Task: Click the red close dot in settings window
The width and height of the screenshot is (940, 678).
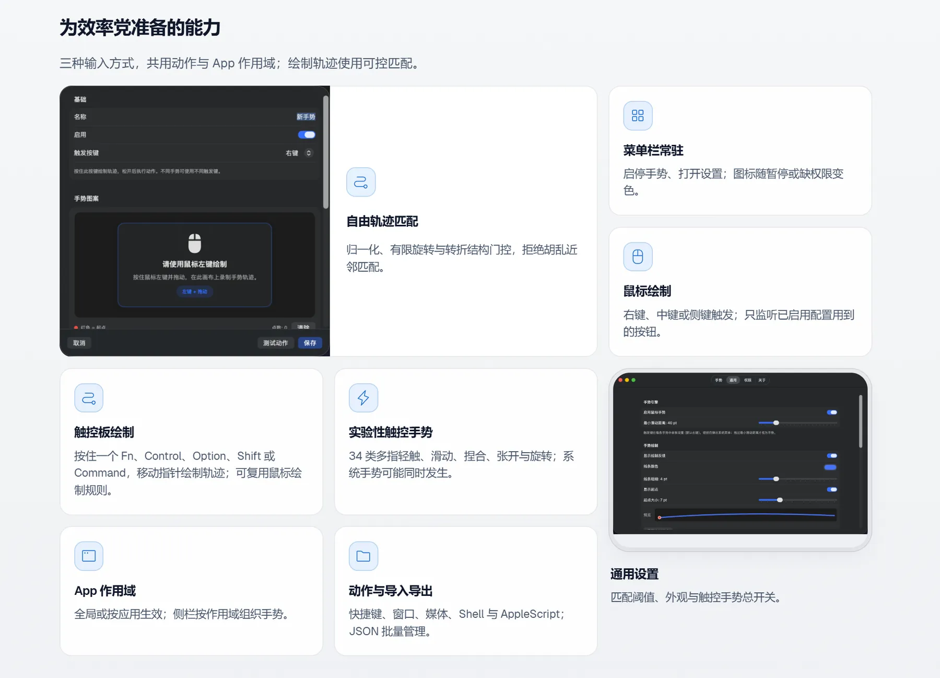Action: (620, 380)
